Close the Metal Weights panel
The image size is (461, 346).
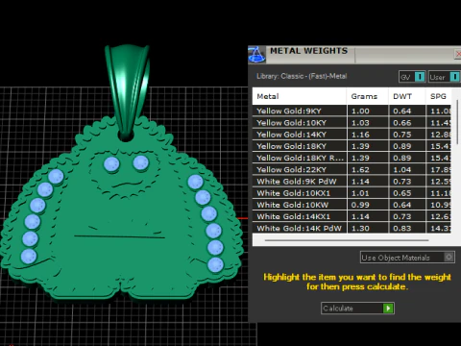[x=458, y=54]
